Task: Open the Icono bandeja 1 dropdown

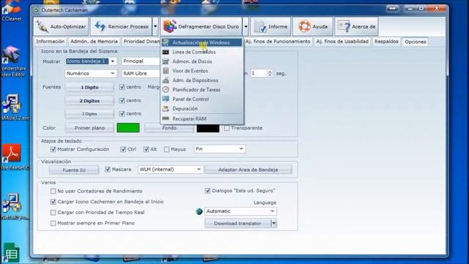Action: (91, 62)
